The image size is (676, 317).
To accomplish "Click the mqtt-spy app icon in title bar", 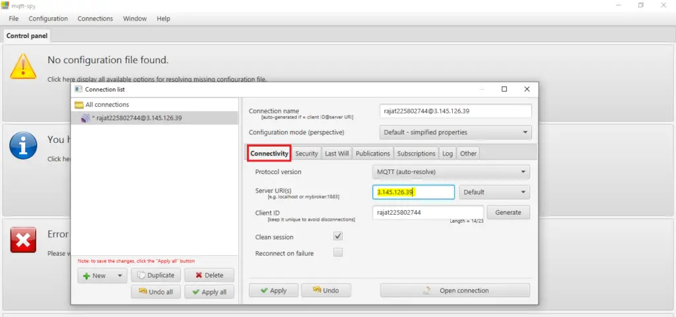I will point(5,5).
